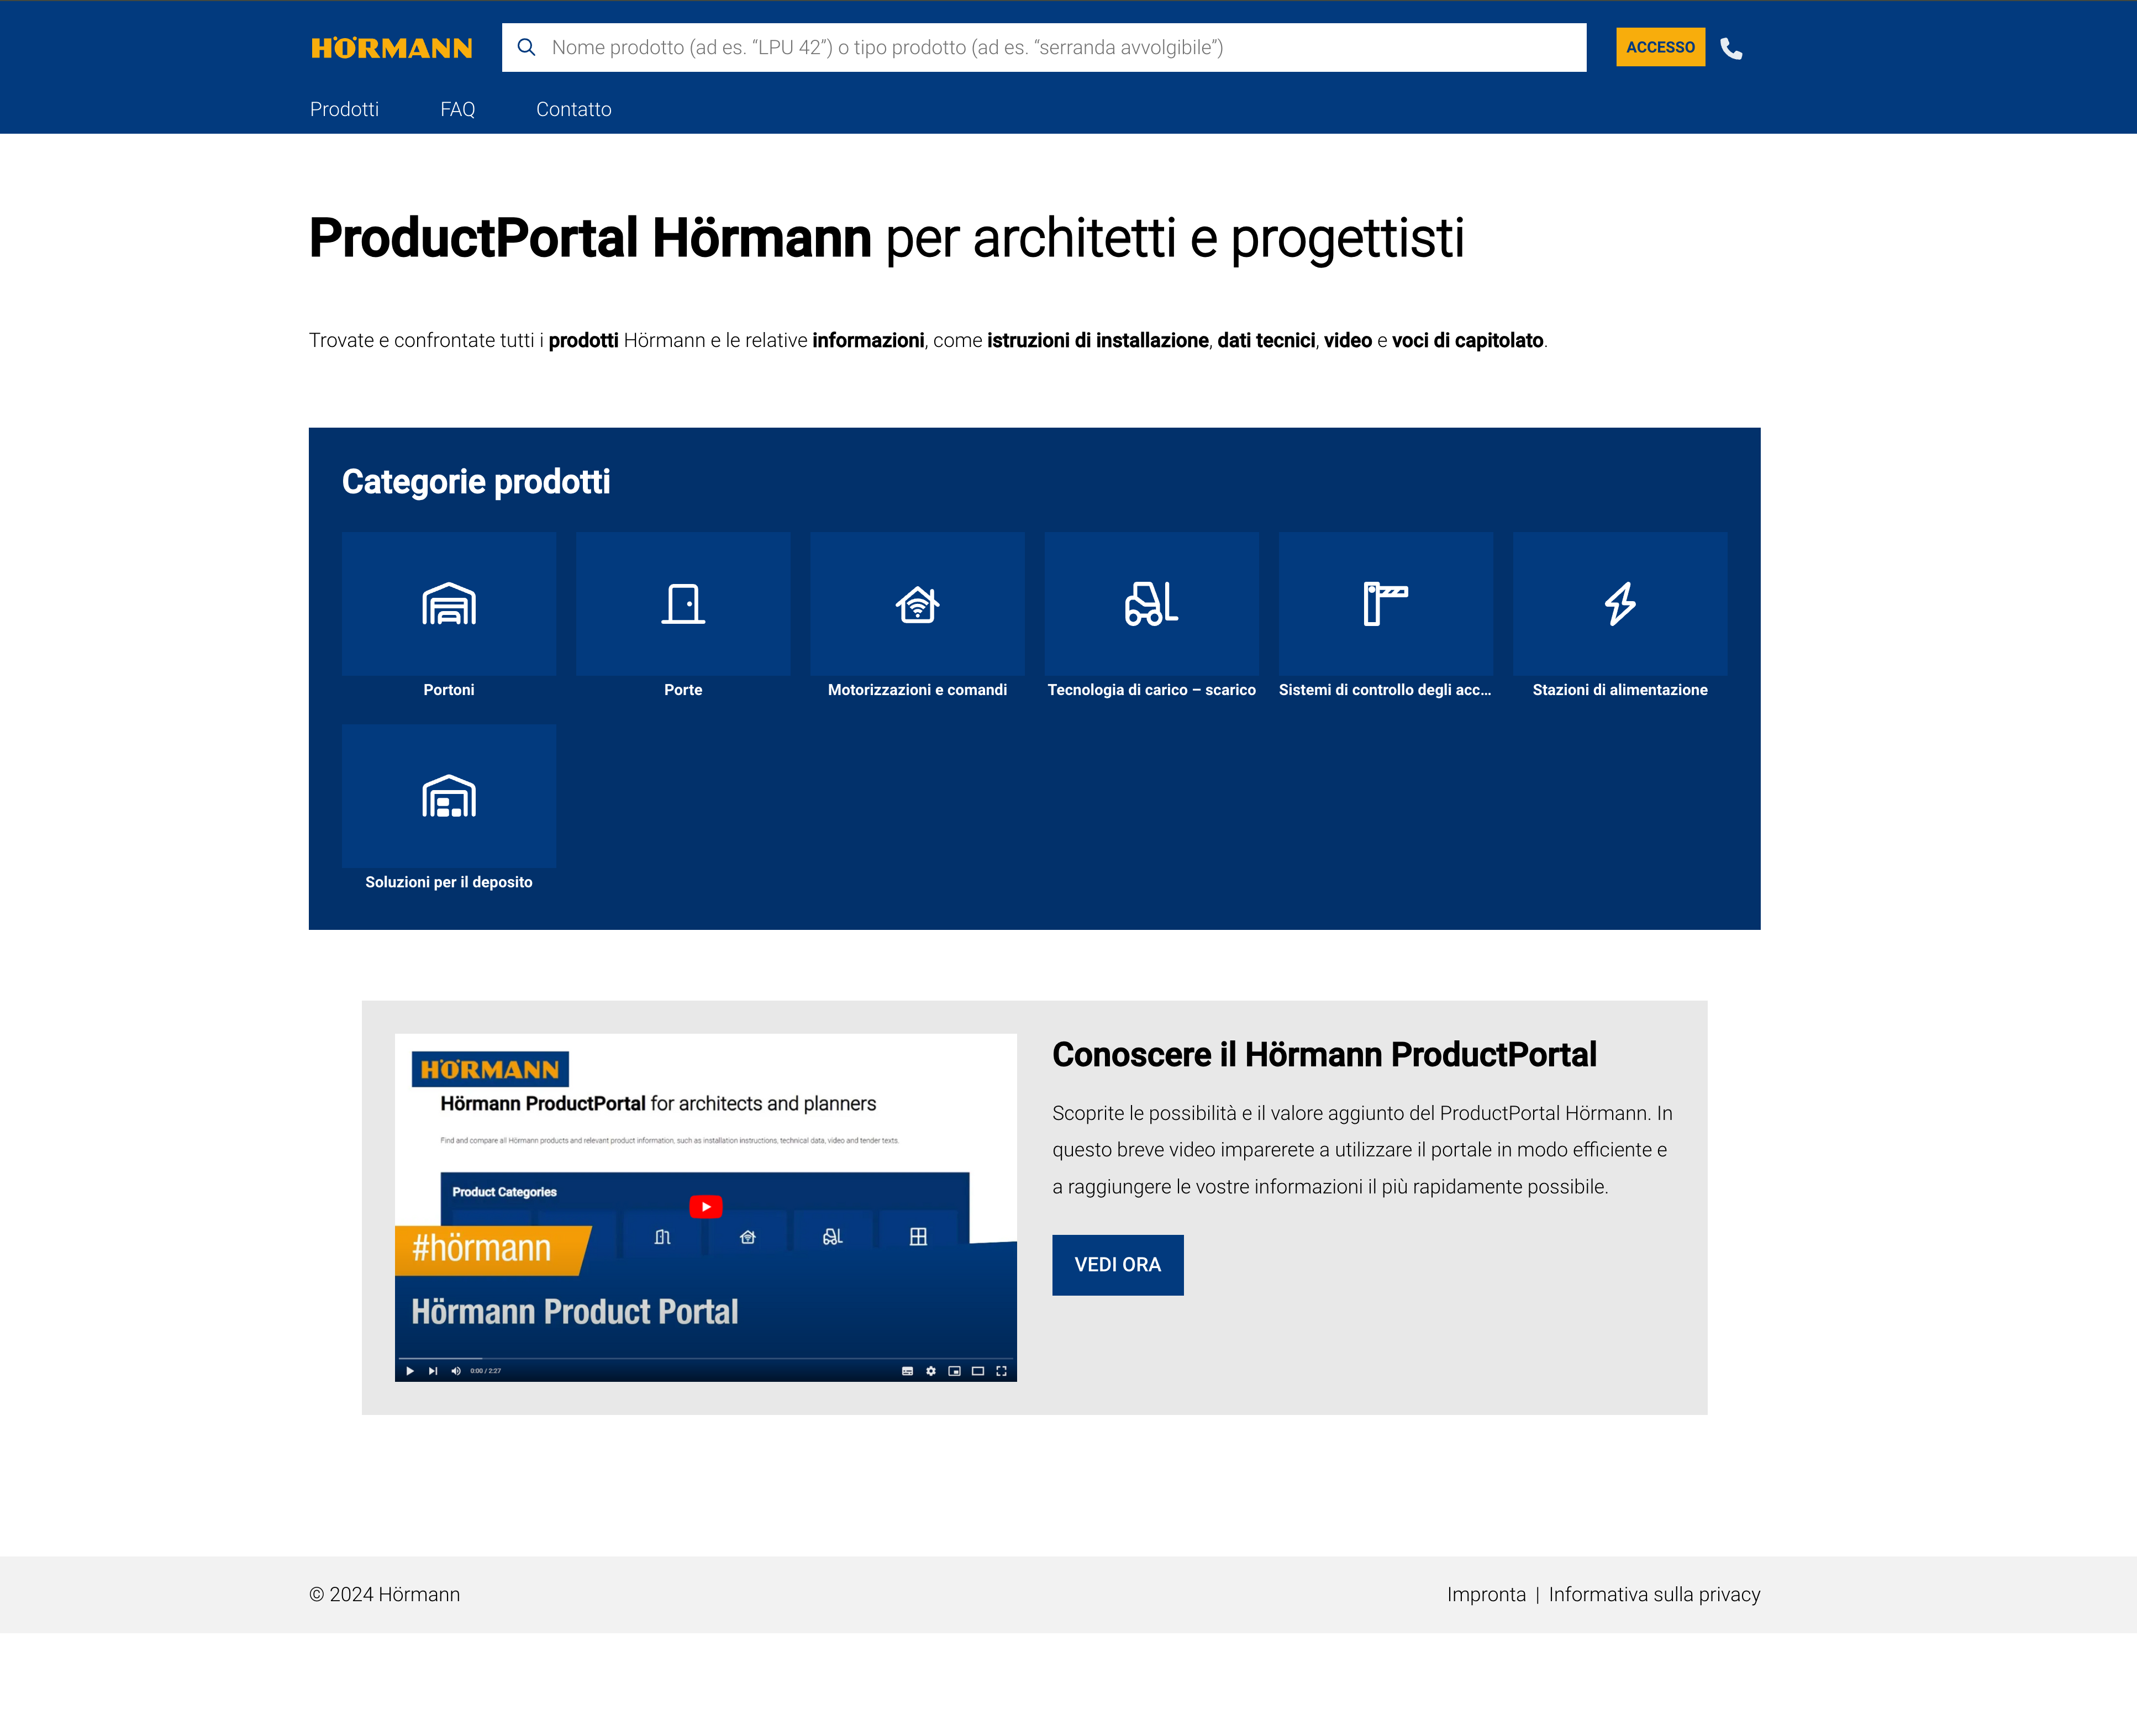The height and width of the screenshot is (1736, 2137).
Task: Open the Portoni garage door icon tile
Action: click(449, 604)
